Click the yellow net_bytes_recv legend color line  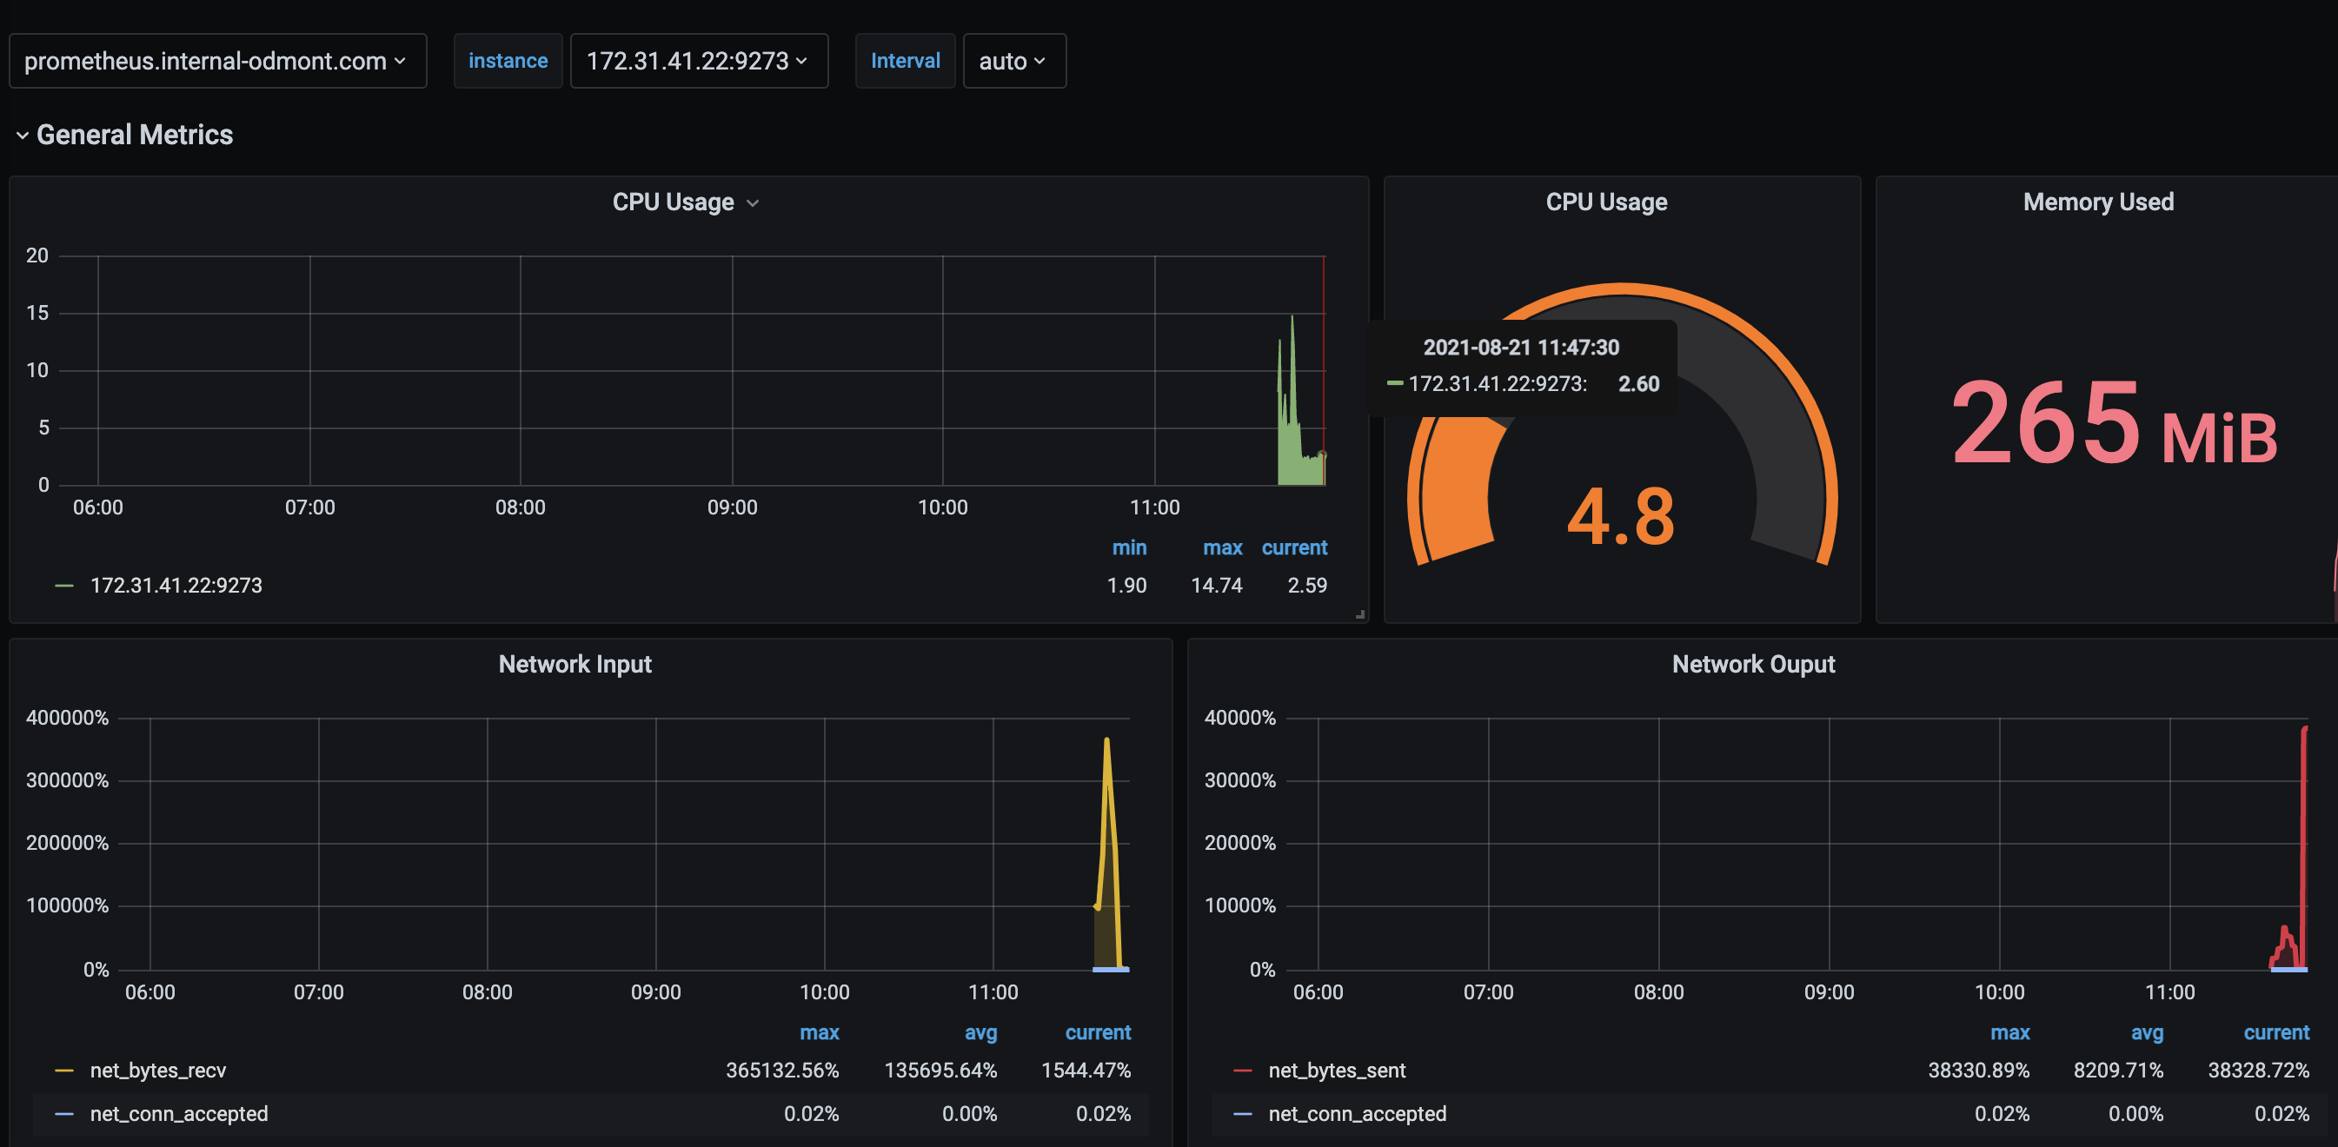(x=64, y=1071)
